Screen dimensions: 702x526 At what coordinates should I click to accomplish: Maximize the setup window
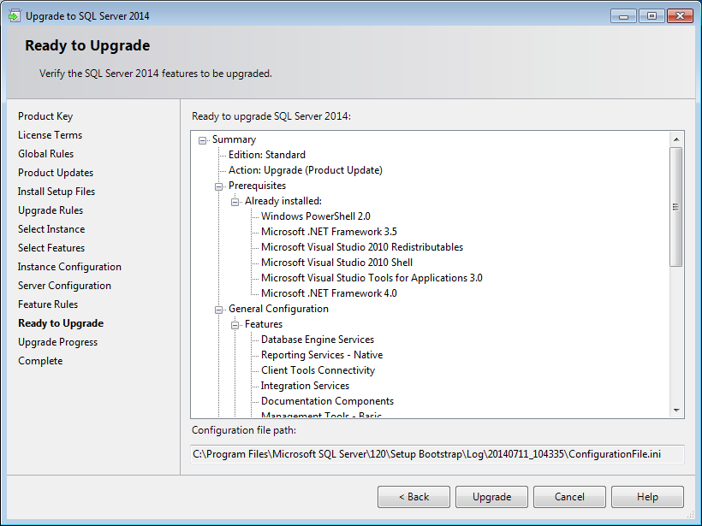pos(651,16)
